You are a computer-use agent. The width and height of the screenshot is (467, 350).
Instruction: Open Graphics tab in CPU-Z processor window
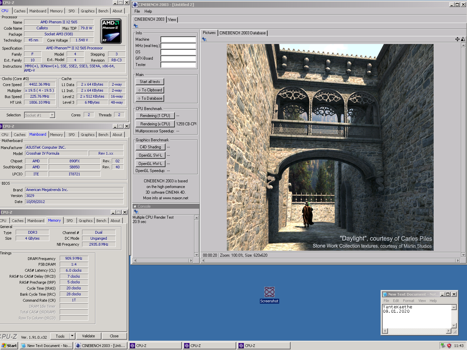[88, 11]
